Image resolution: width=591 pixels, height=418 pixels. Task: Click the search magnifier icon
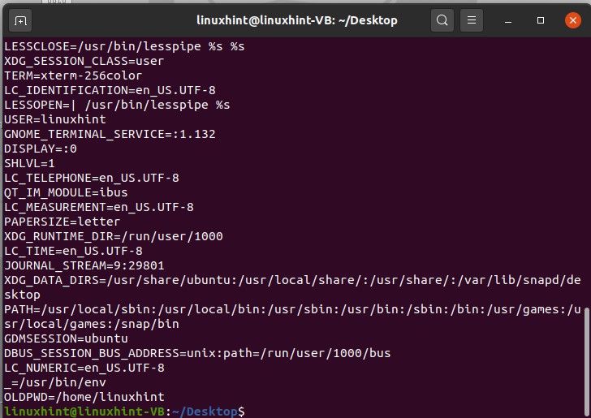coord(442,19)
